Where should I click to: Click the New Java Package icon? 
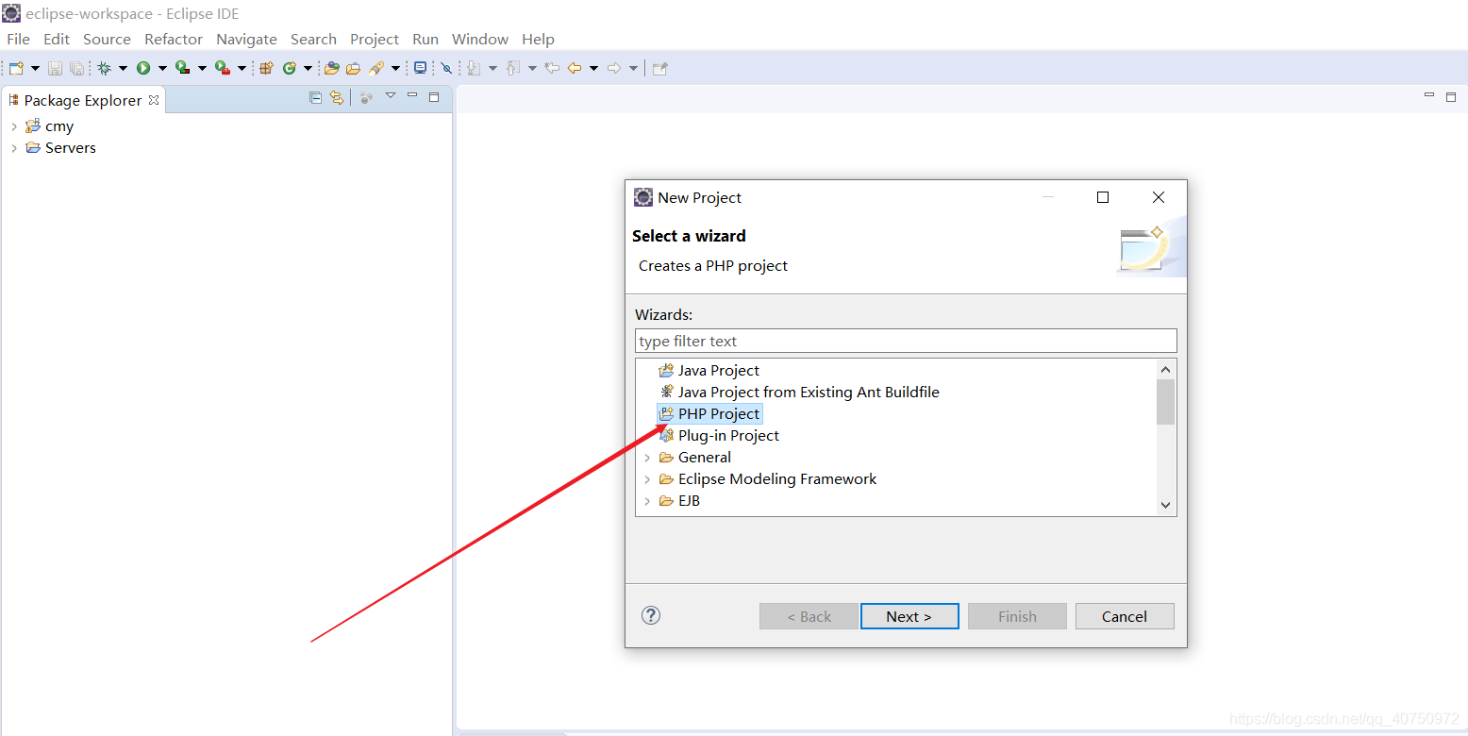click(266, 68)
